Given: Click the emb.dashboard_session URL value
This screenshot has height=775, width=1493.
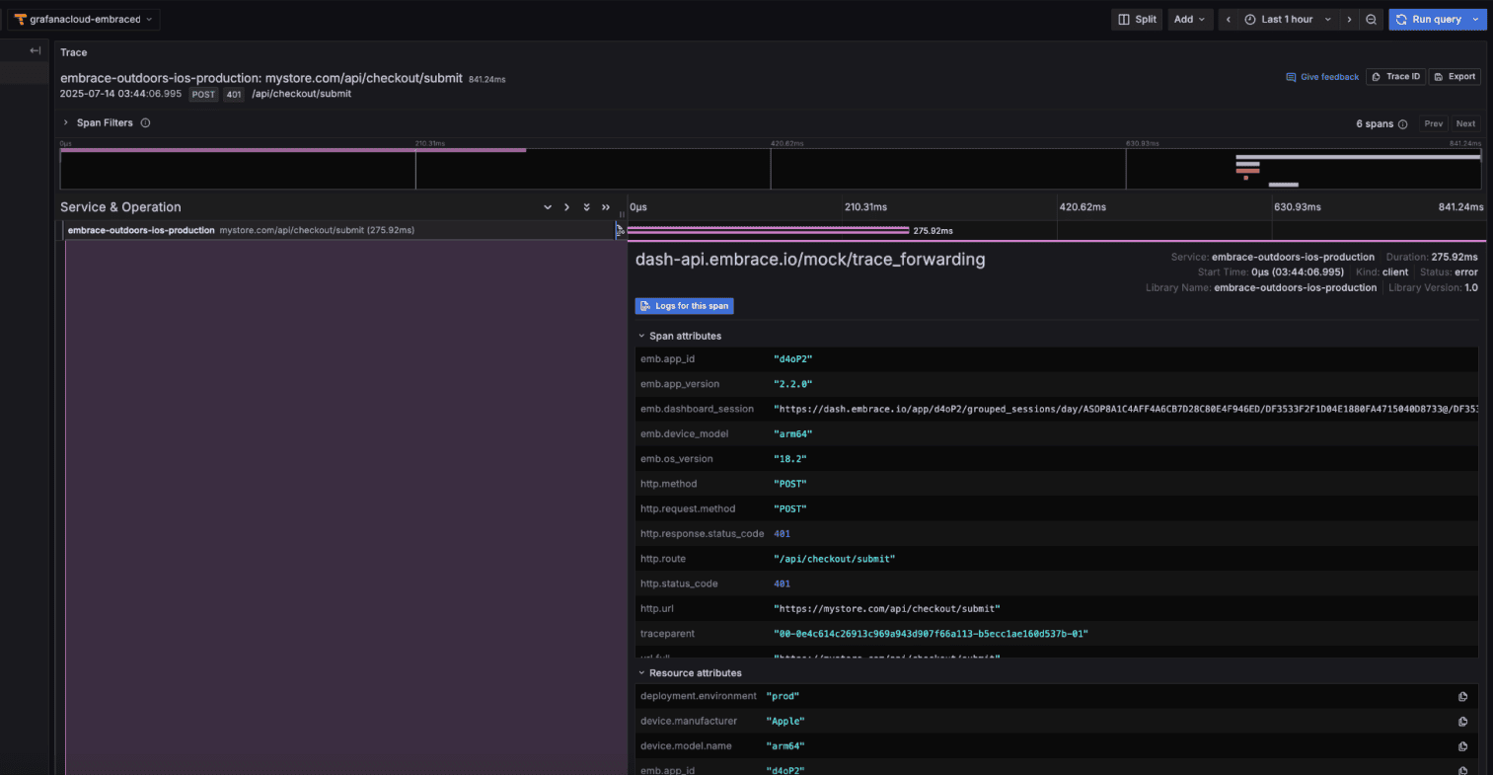Looking at the screenshot, I should coord(1126,409).
